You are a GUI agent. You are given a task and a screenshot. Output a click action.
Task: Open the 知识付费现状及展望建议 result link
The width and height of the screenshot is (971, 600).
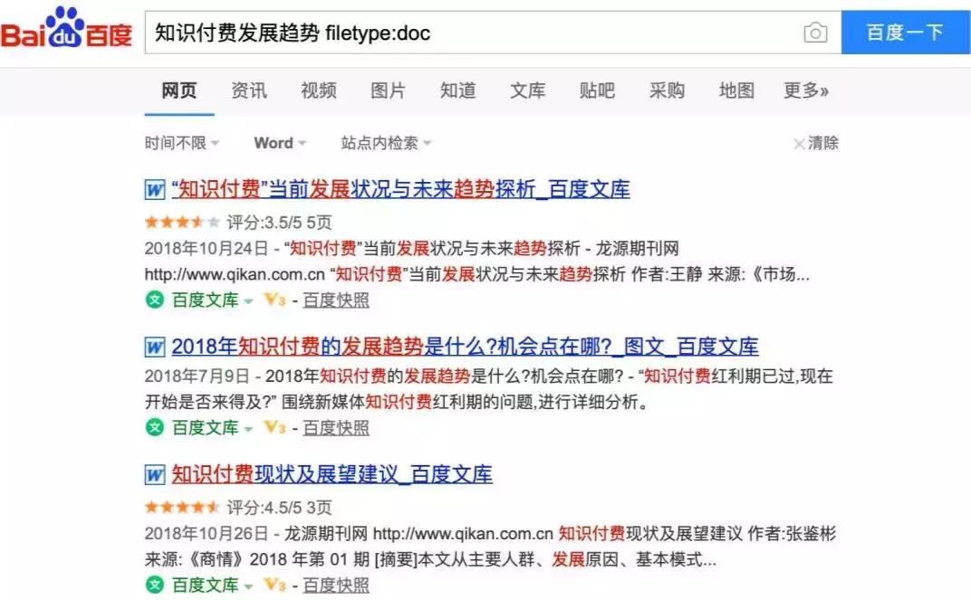click(x=330, y=475)
